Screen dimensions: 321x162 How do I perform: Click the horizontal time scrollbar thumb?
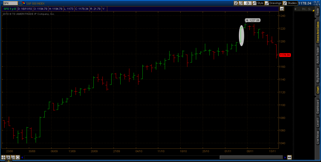[x=251, y=157]
